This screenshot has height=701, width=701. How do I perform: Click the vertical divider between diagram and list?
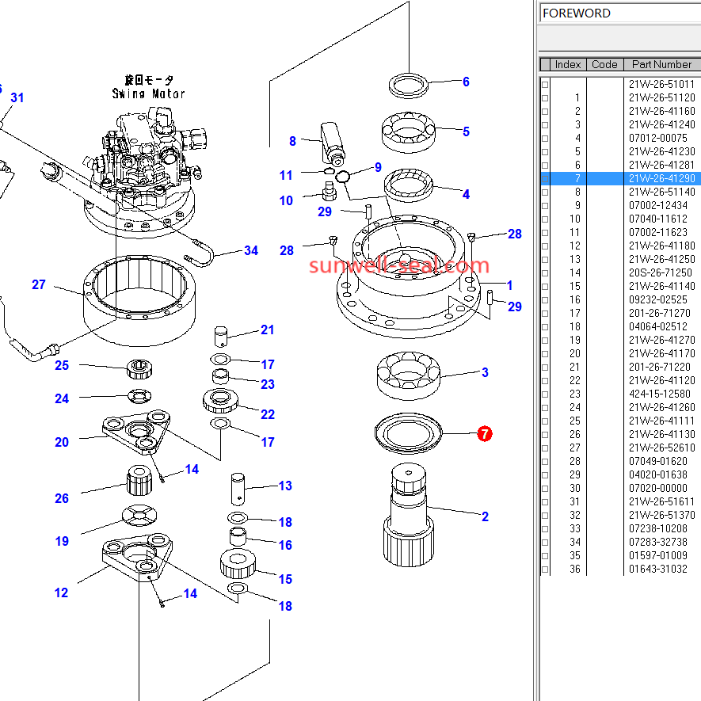tap(535, 356)
